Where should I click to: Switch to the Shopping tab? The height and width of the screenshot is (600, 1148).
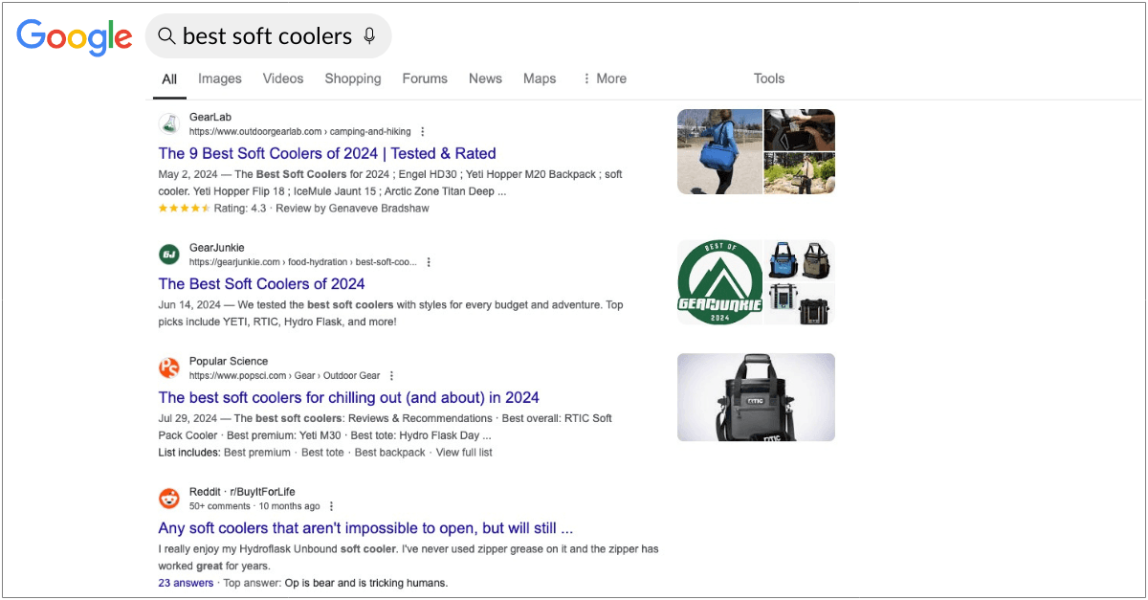click(352, 78)
